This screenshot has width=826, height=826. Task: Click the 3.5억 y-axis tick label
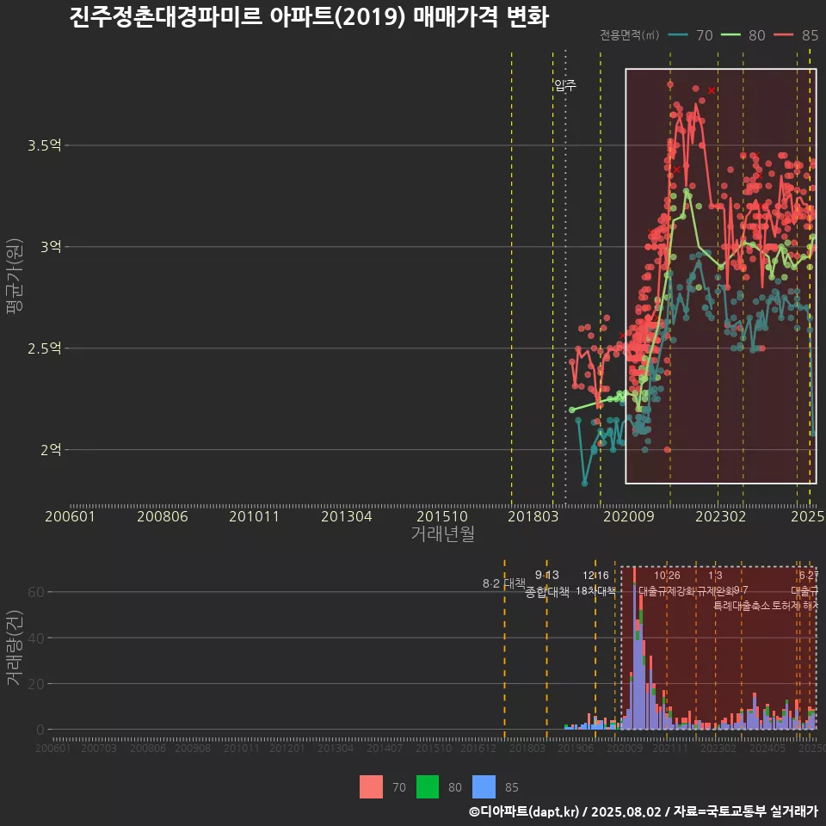45,145
